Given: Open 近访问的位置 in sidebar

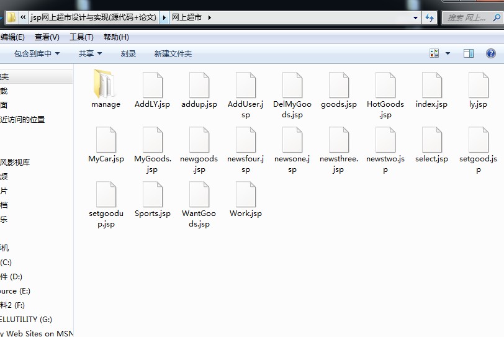Looking at the screenshot, I should (x=22, y=120).
